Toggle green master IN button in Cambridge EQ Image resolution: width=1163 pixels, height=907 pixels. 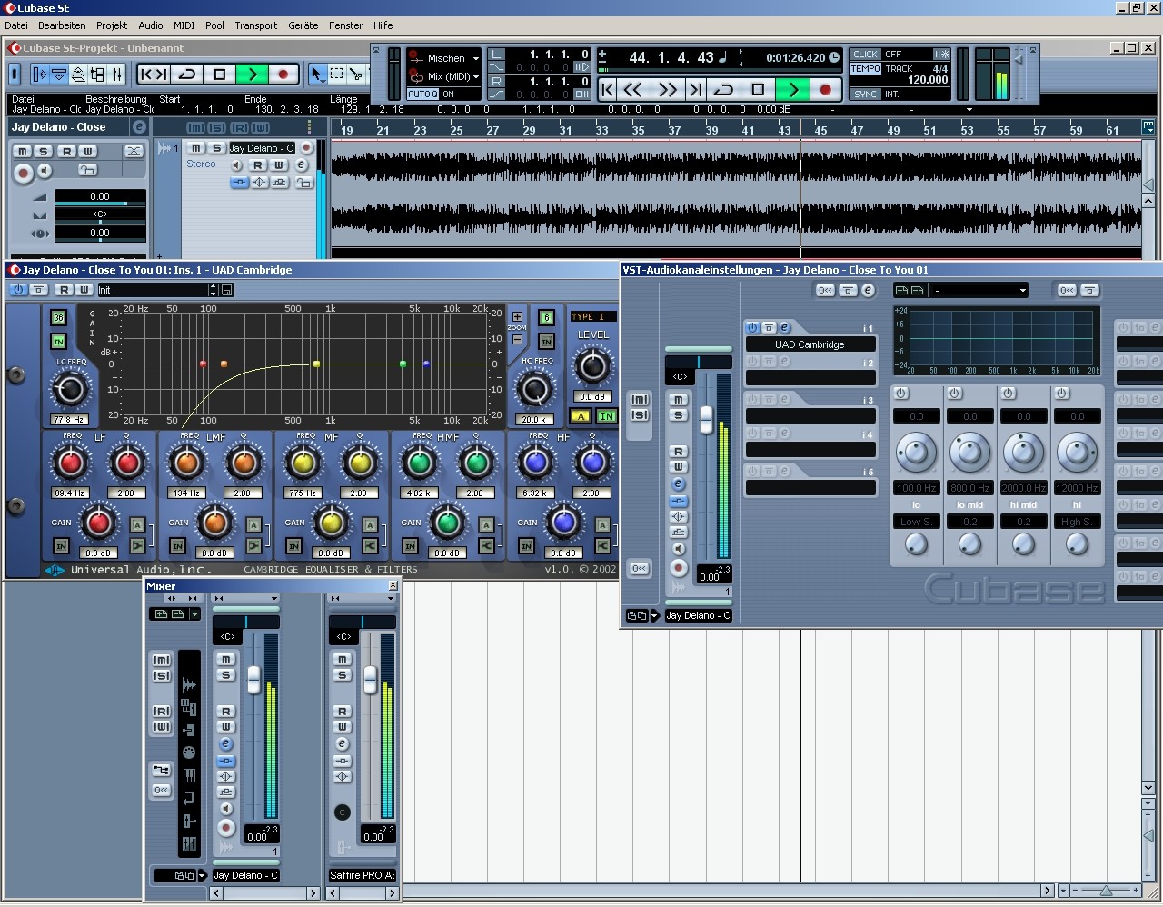(607, 416)
